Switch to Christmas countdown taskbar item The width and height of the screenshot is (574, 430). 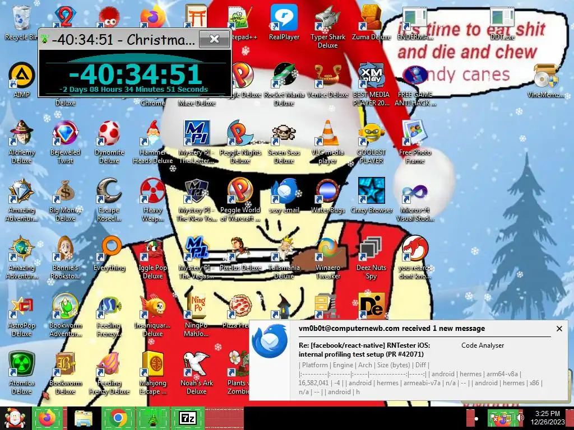[x=152, y=418]
